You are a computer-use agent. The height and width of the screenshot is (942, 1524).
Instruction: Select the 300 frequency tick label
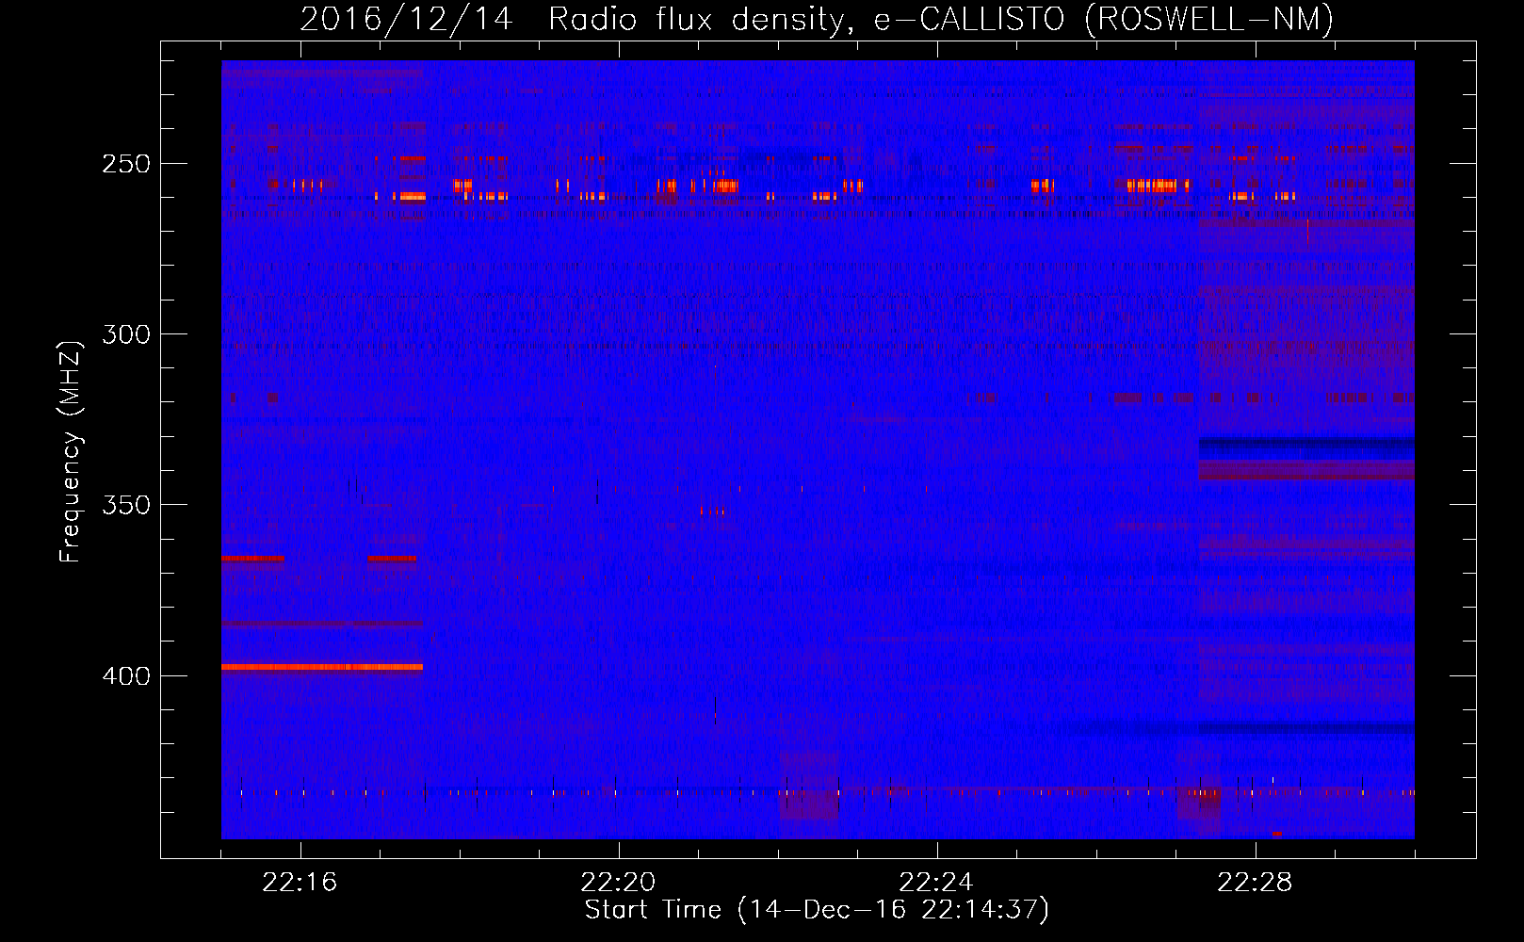coord(126,334)
